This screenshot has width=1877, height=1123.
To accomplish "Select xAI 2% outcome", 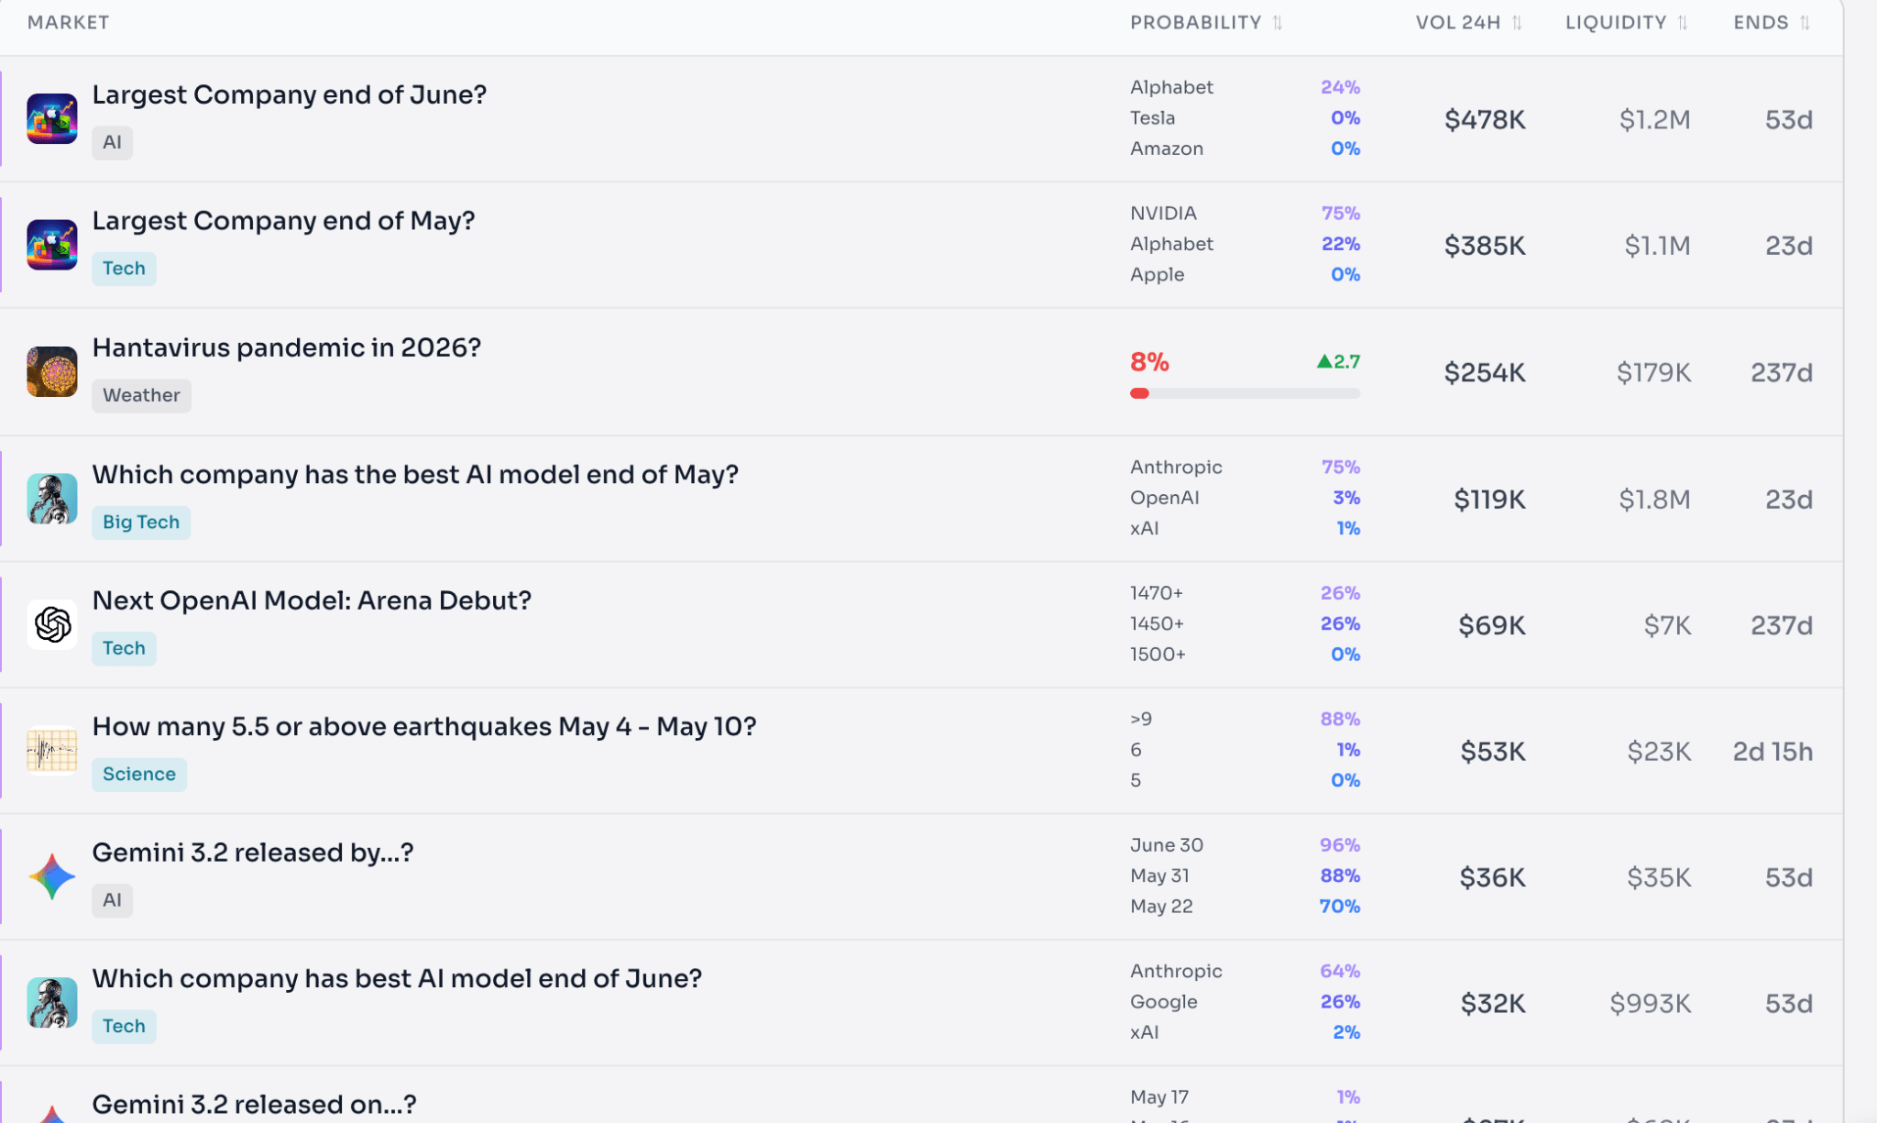I will (x=1245, y=1033).
